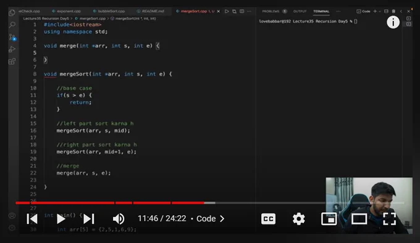Switch to the OUTPUT panel tab

pos(300,11)
